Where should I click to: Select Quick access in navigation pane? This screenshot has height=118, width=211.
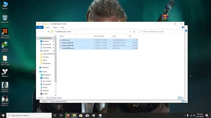(x=45, y=38)
